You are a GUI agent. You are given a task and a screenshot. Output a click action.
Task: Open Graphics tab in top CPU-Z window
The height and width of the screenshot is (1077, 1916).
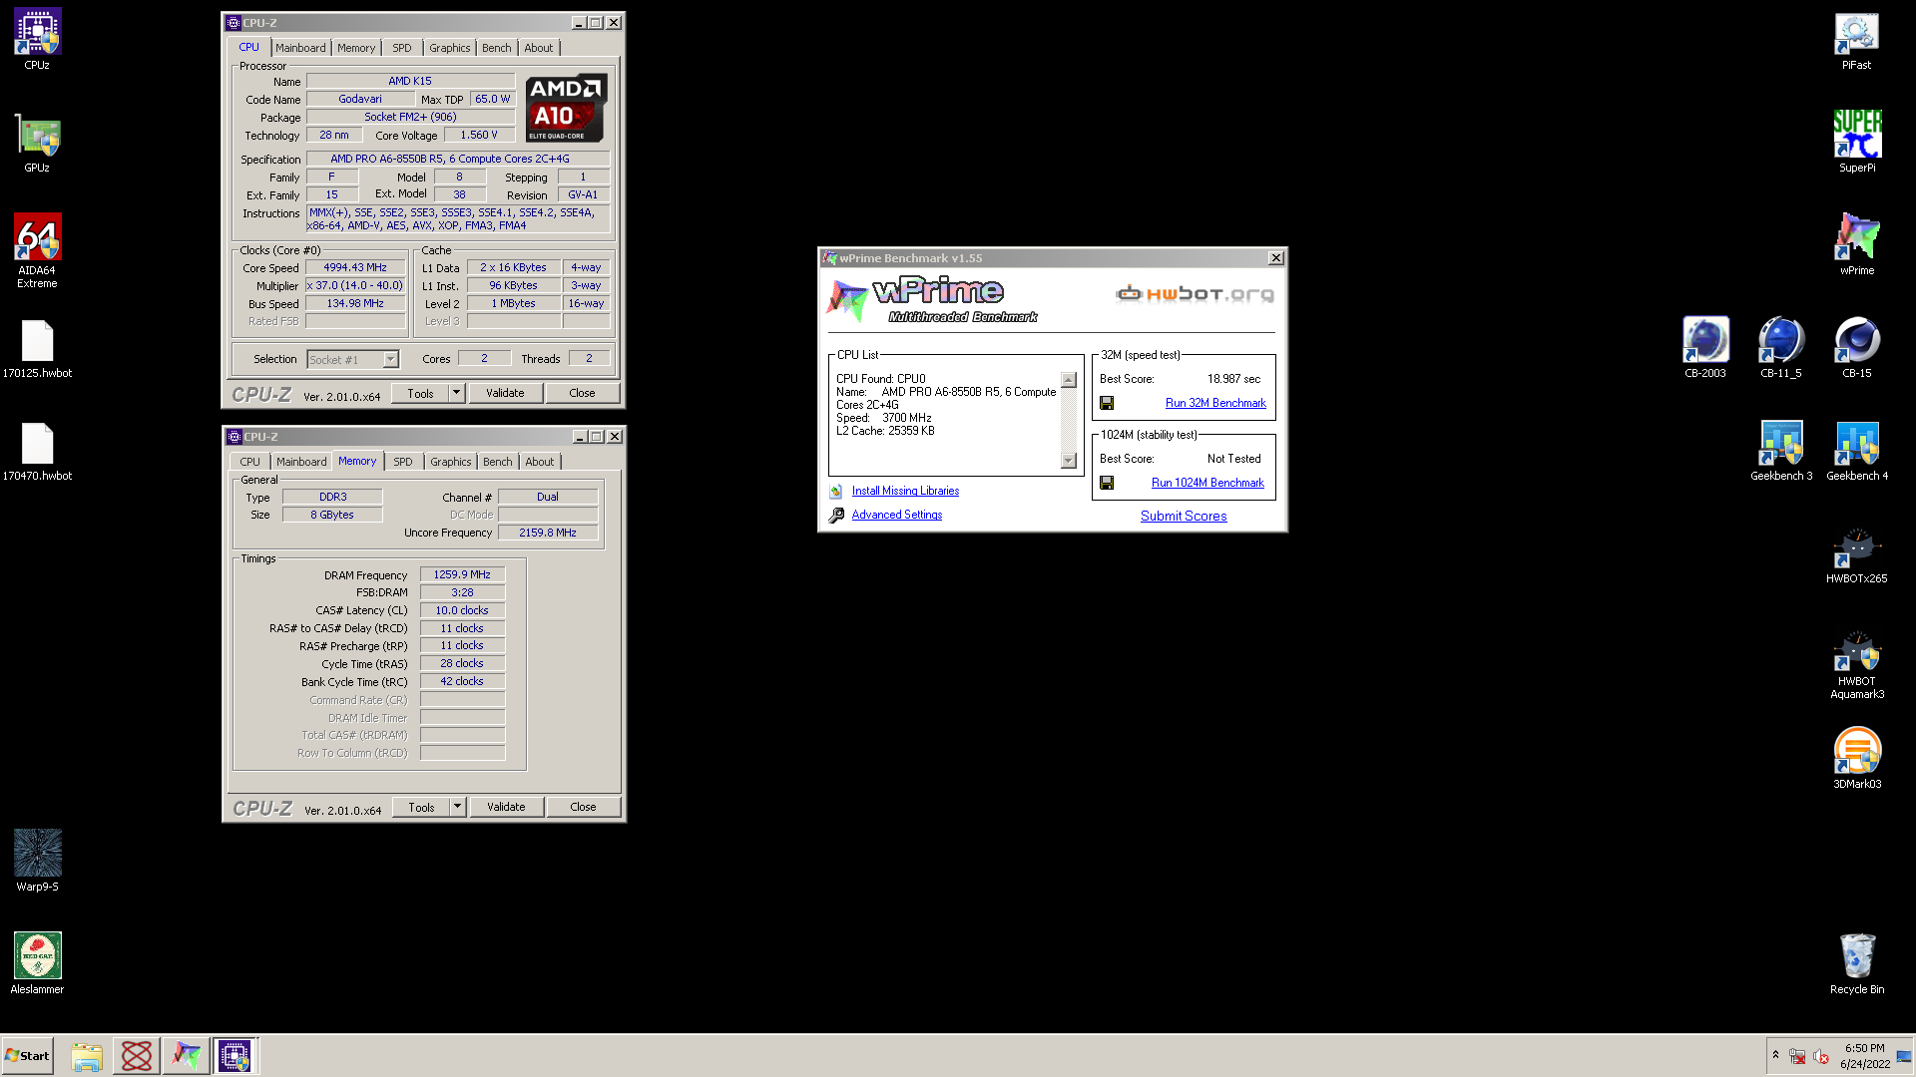click(x=450, y=48)
